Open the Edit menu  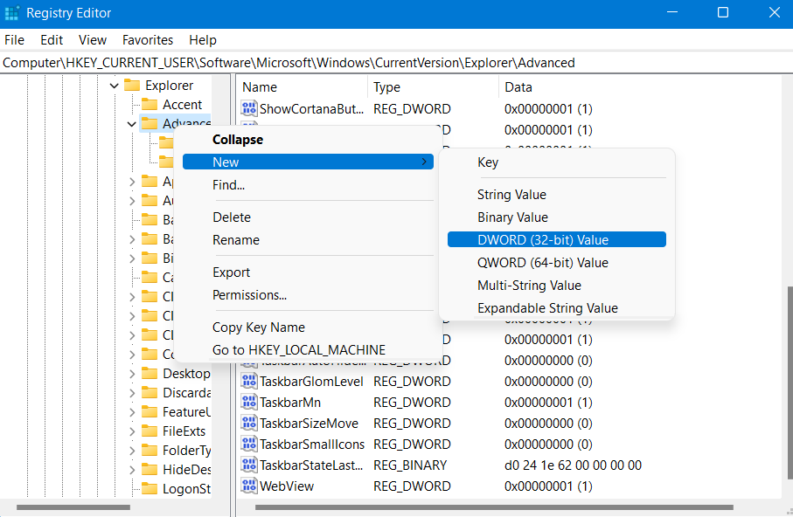51,39
